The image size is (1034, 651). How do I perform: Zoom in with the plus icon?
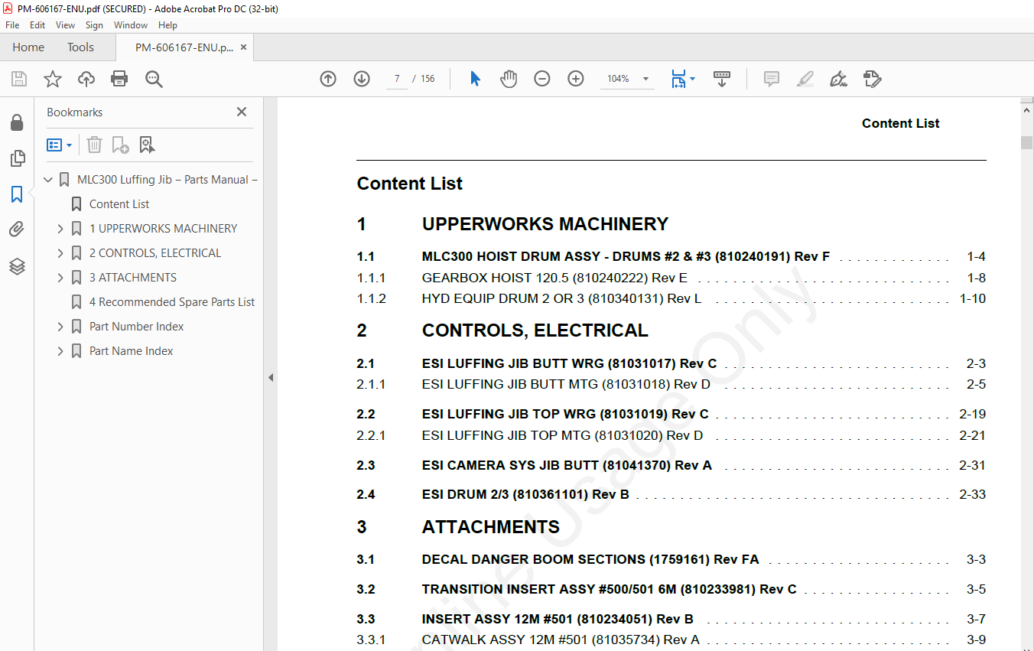pos(576,79)
